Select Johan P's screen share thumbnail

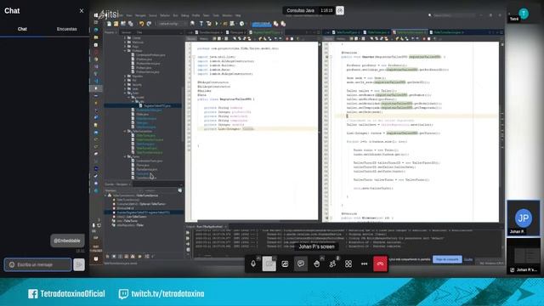(x=524, y=256)
